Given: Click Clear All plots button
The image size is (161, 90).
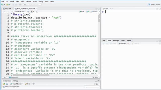Looking at the screenshot, I should click(135, 44).
